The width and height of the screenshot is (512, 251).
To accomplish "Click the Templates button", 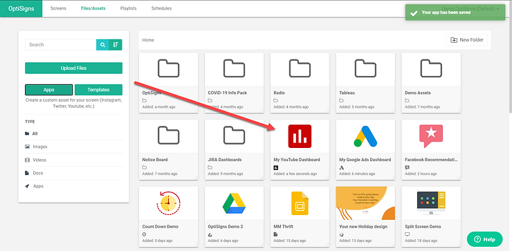I will coord(98,90).
